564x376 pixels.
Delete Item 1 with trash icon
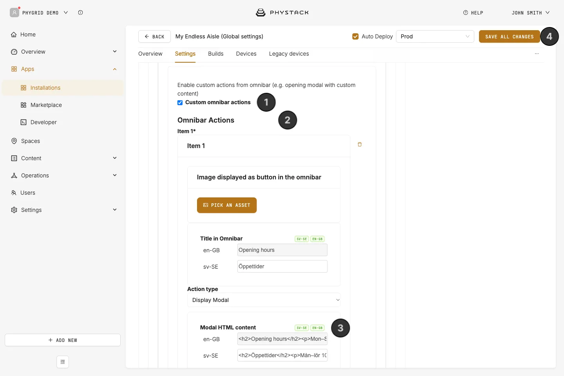360,145
